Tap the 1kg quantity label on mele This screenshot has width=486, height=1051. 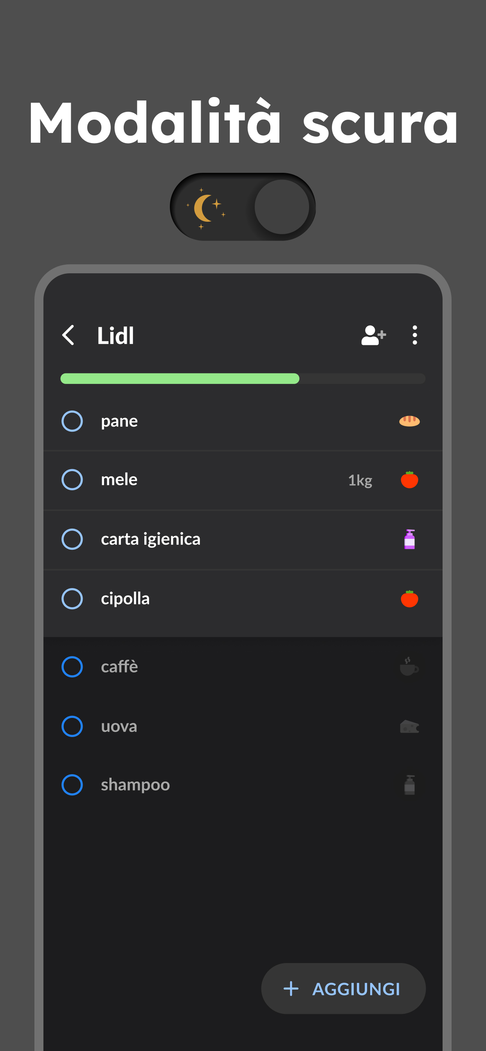click(x=360, y=480)
